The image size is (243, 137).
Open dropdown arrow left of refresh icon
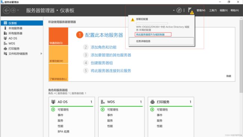coord(174,10)
